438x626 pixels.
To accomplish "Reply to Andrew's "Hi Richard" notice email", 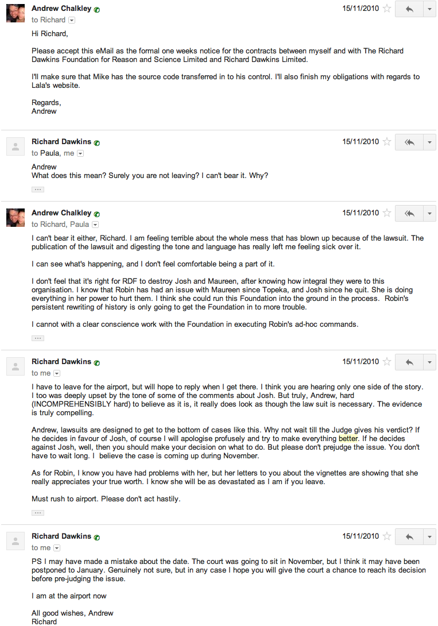I will (409, 9).
